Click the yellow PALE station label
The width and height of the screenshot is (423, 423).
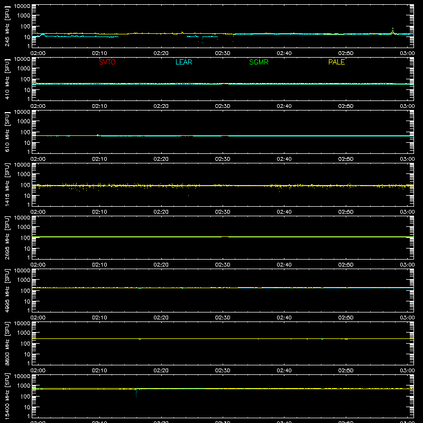point(336,62)
